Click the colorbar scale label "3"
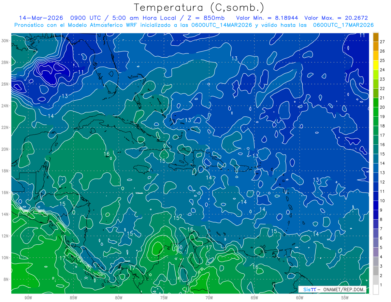391x302 pixels. click(381, 266)
